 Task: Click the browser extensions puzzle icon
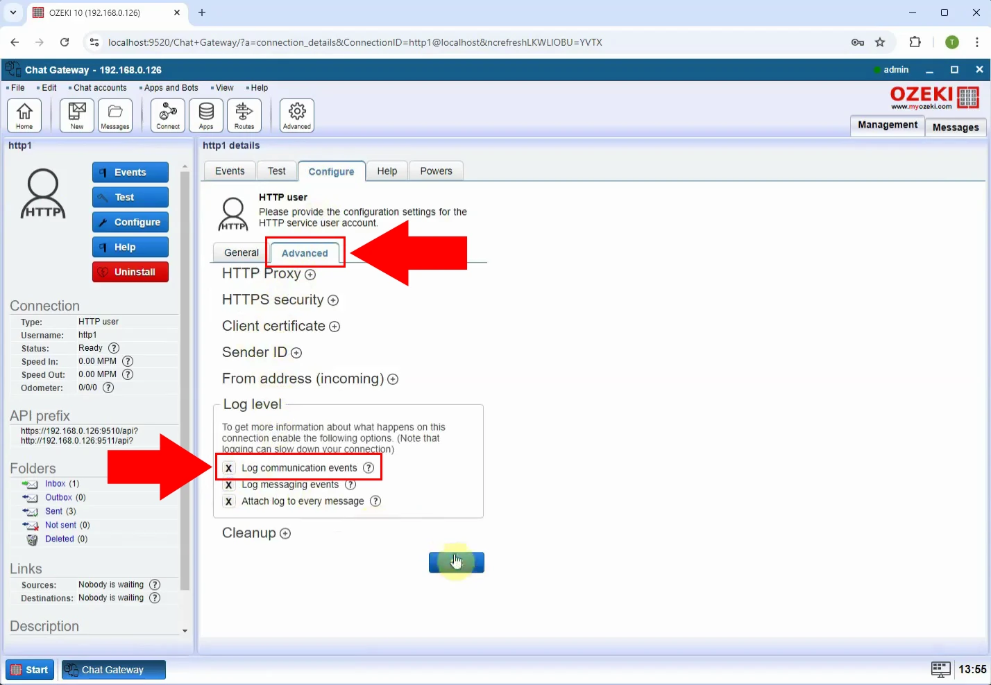point(915,42)
